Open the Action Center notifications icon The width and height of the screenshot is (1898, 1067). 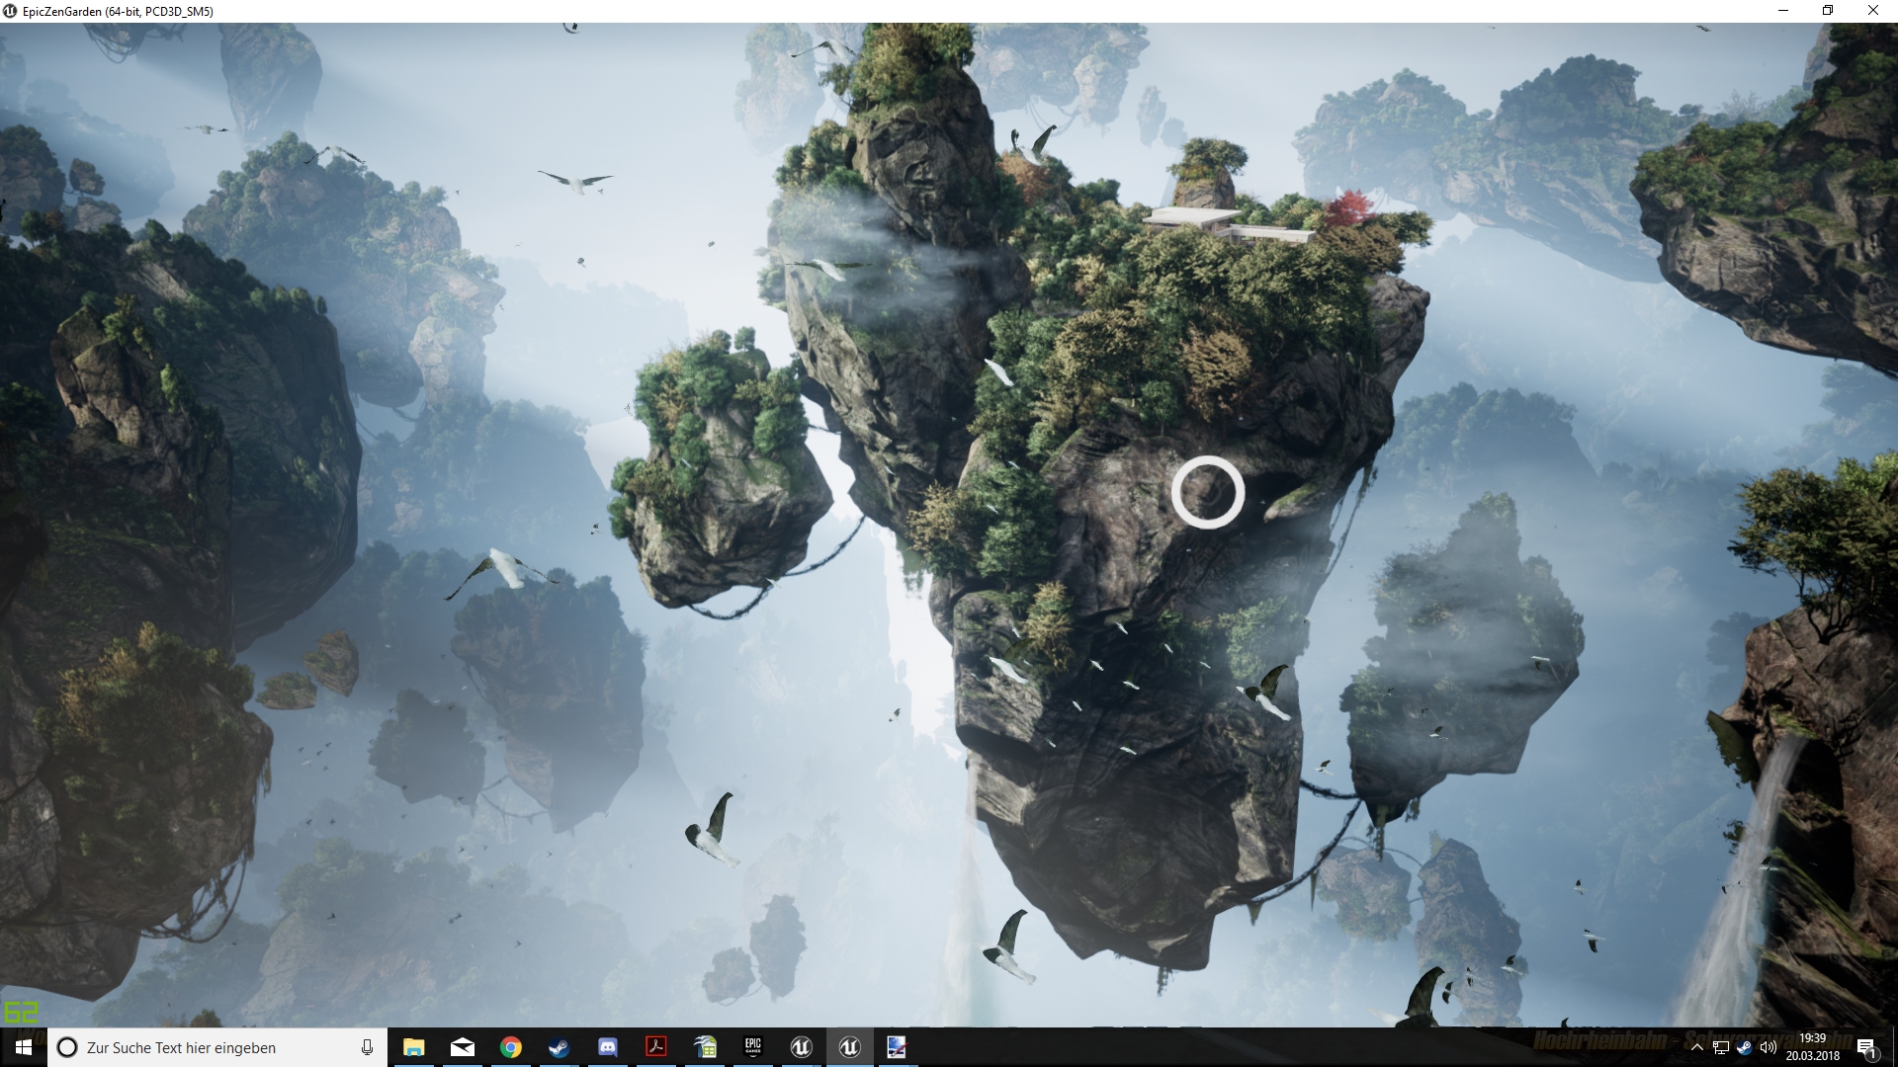coord(1865,1047)
